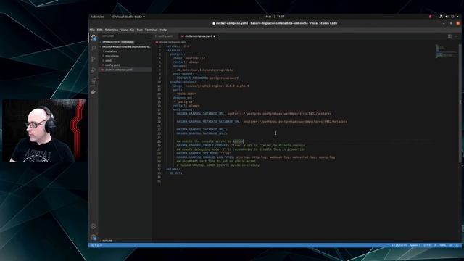
Task: Expand the migrations folder
Action: coord(112,56)
